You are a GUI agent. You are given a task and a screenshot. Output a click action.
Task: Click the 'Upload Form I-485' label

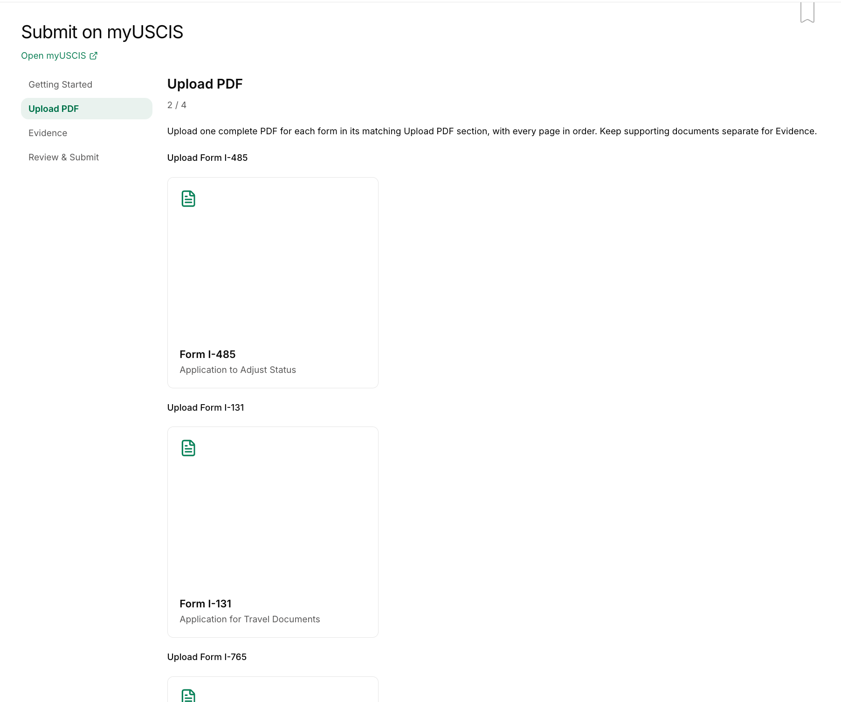point(207,158)
